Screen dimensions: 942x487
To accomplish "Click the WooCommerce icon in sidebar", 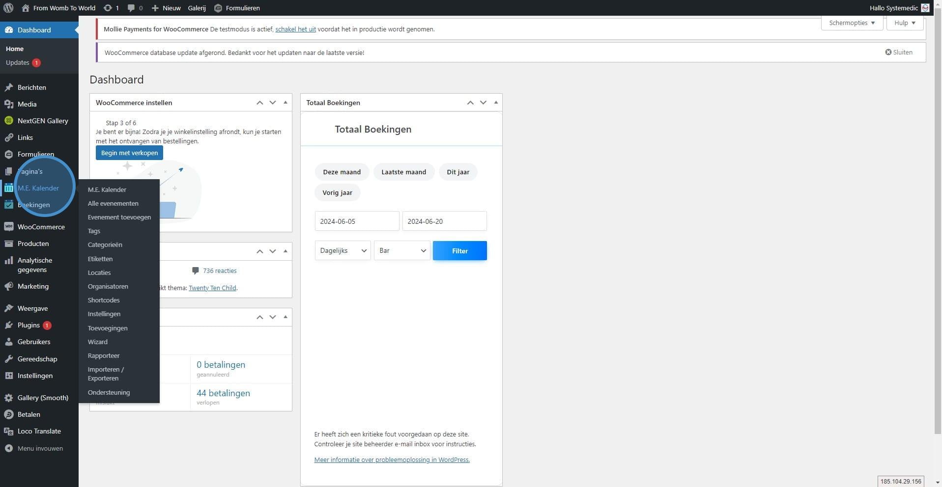I will point(8,227).
